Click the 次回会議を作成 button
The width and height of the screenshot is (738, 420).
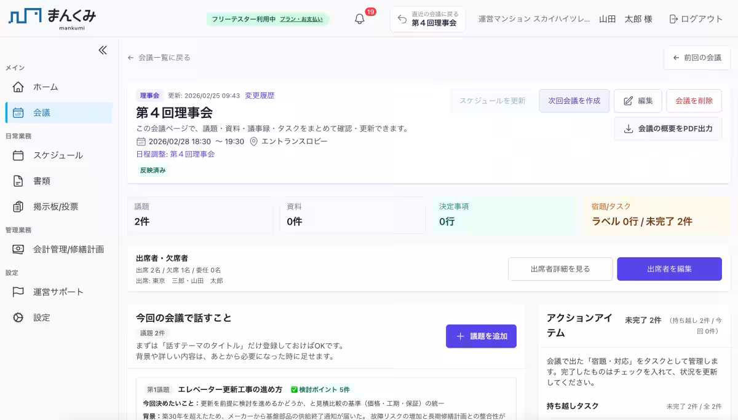(x=574, y=101)
